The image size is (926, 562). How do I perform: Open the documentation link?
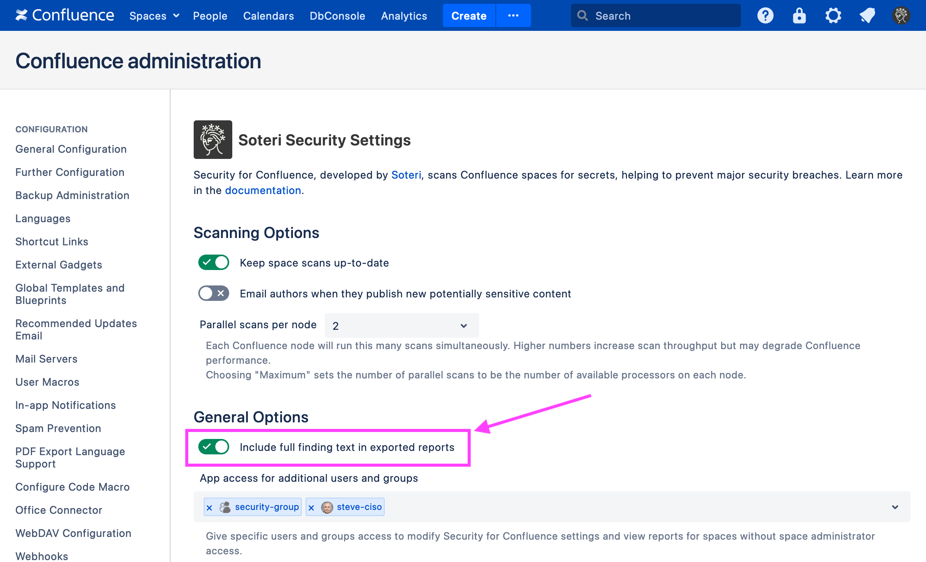coord(263,190)
